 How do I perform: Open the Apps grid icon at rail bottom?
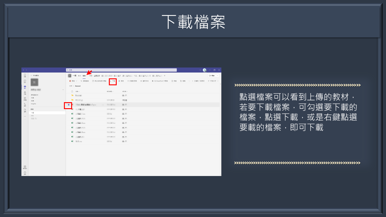(x=25, y=167)
